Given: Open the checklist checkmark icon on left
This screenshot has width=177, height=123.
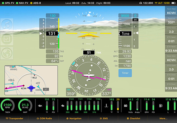Looking at the screenshot, I should 7,39.
